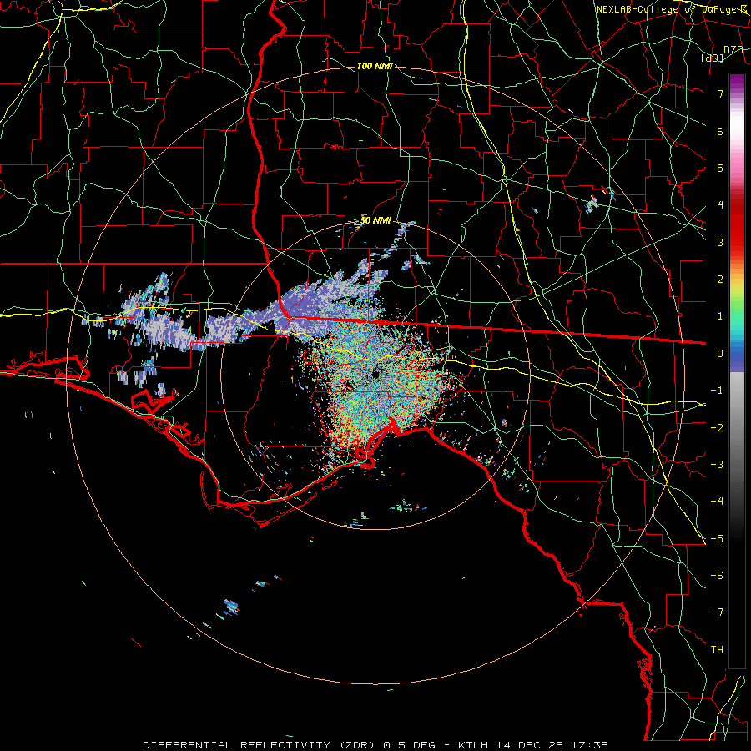Click the -1 value on color scale

[x=717, y=390]
